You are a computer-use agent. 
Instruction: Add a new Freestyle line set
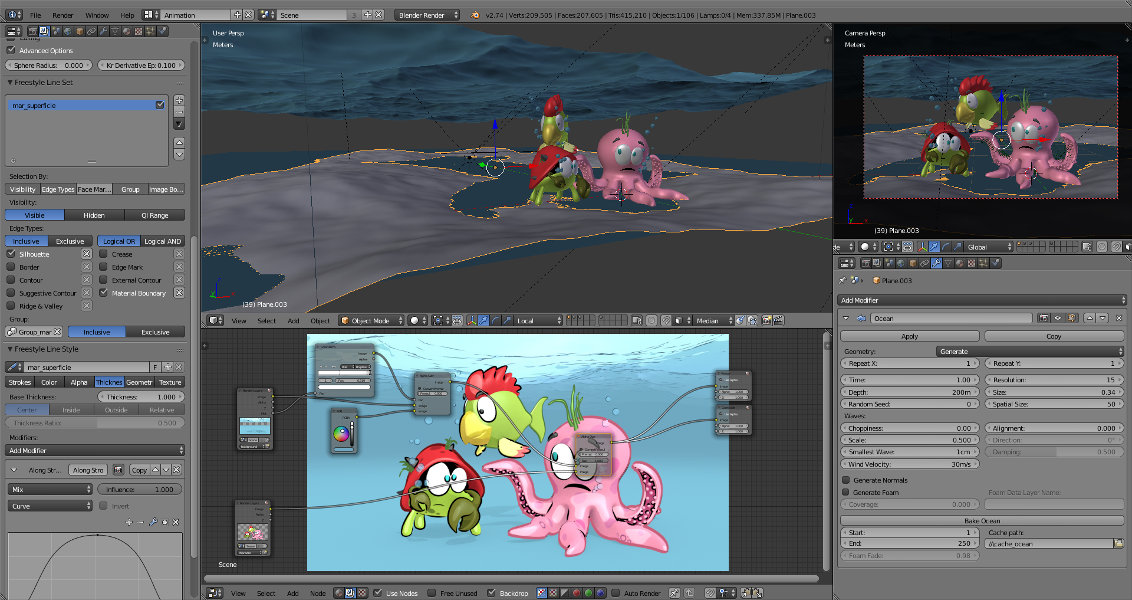179,100
